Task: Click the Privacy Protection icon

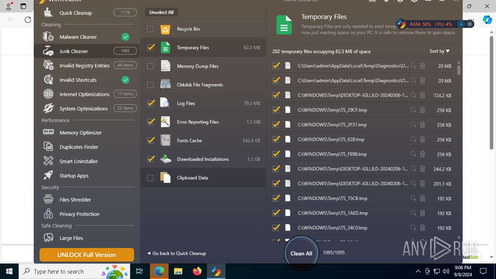Action: pos(48,214)
